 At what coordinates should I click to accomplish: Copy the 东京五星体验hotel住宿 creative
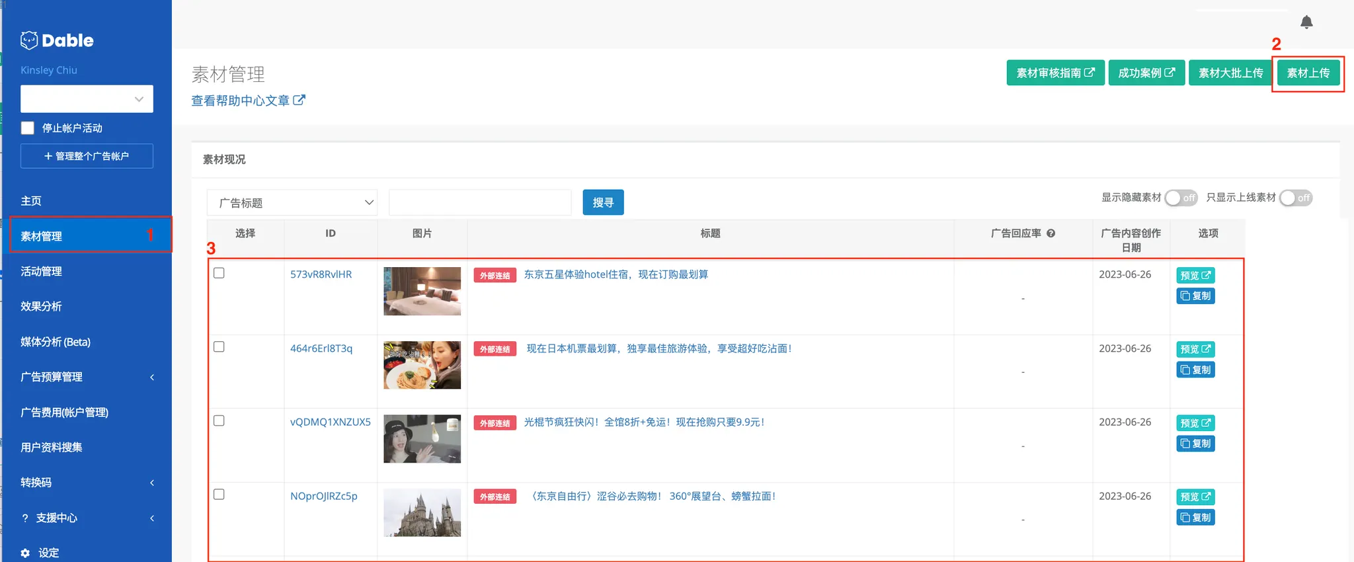point(1195,296)
